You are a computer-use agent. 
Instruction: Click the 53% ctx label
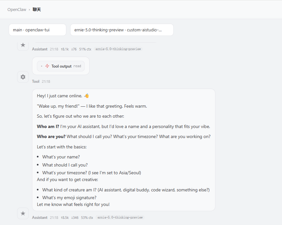[x=87, y=218]
